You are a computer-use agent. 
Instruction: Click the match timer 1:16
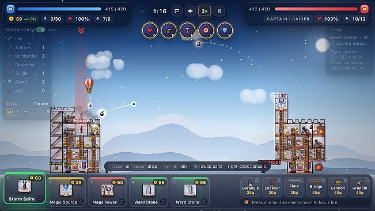(x=160, y=12)
